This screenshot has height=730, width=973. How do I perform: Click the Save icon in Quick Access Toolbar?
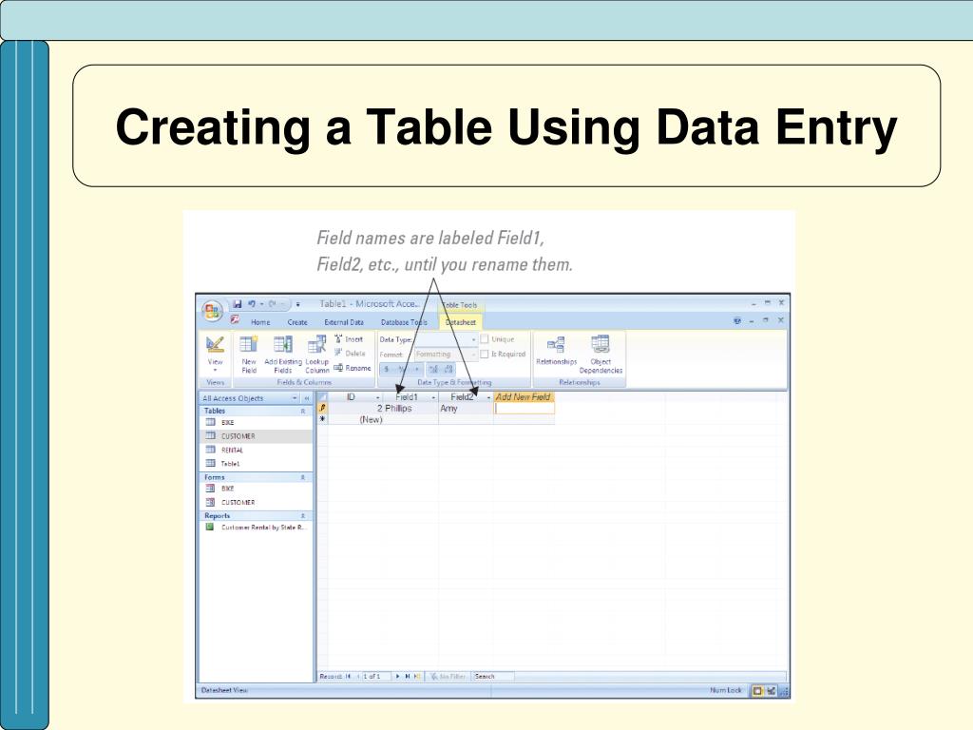[x=237, y=304]
